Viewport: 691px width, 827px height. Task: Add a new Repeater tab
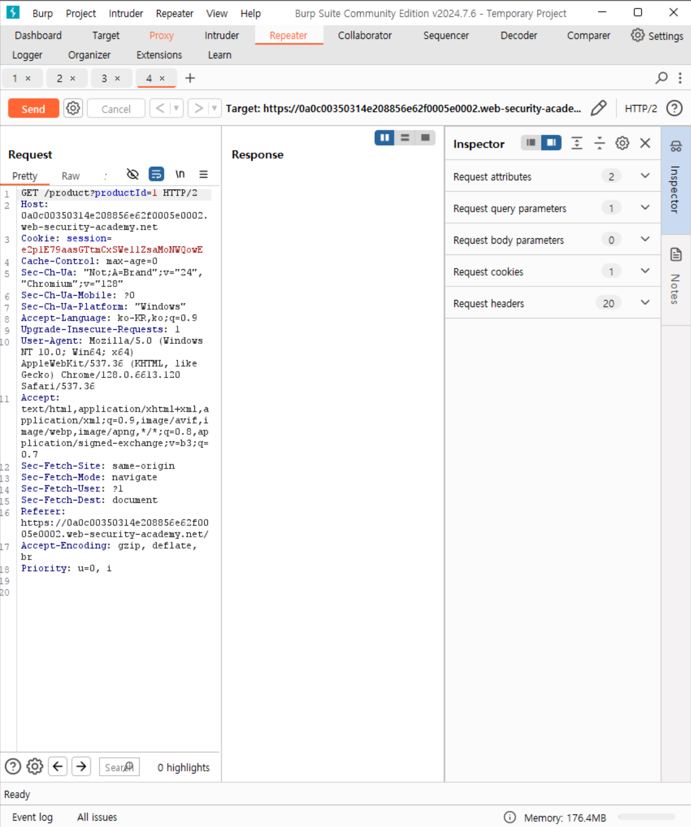tap(190, 78)
